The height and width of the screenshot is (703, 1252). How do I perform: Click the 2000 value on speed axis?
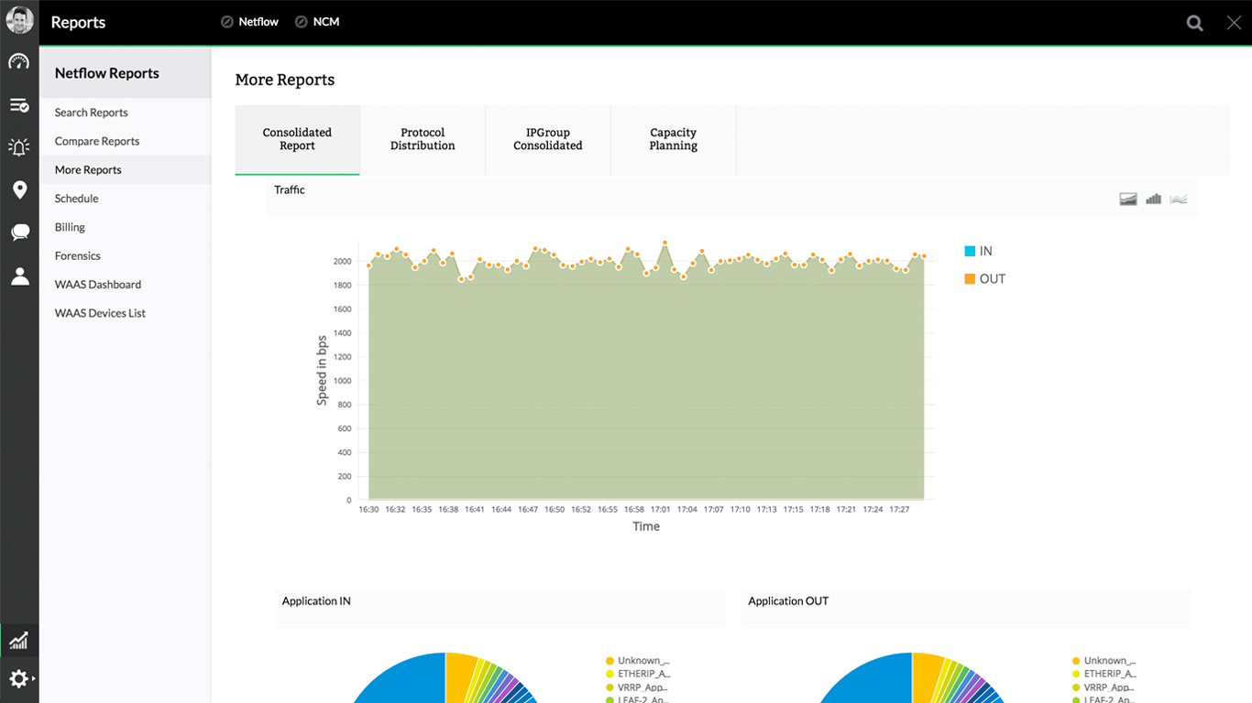pos(342,262)
